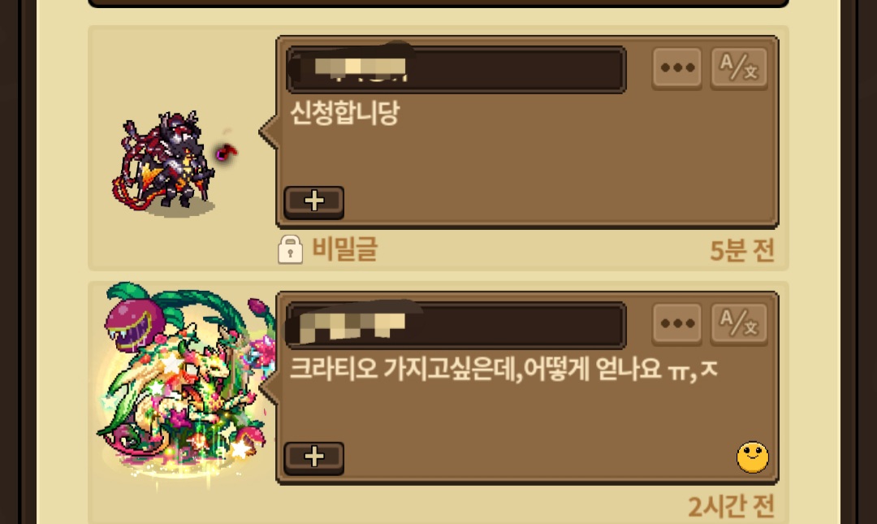Open three-dot menu on second comment
The image size is (877, 524).
point(676,324)
